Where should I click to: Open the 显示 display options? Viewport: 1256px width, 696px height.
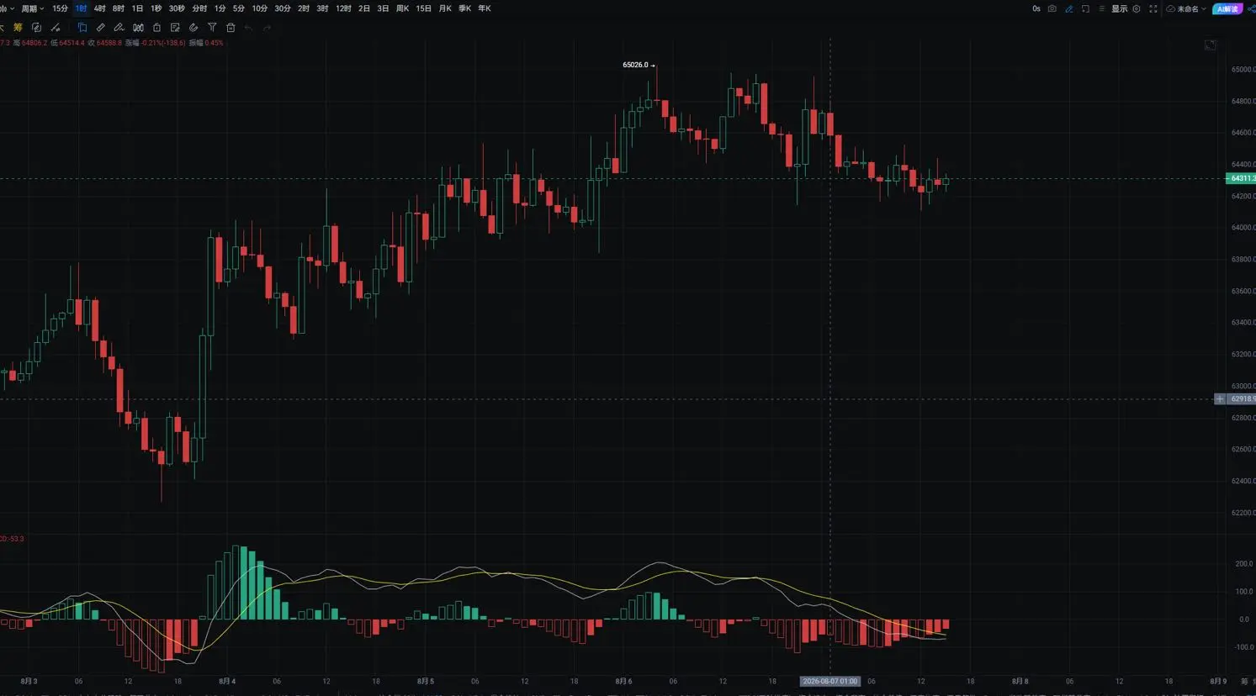(1119, 8)
